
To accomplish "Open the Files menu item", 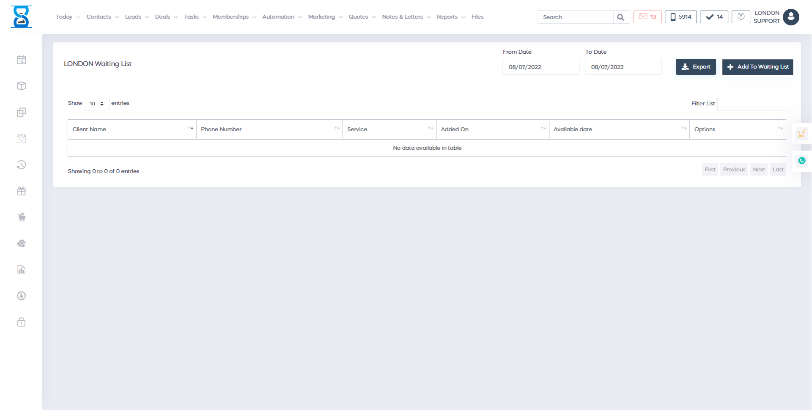I will [477, 17].
